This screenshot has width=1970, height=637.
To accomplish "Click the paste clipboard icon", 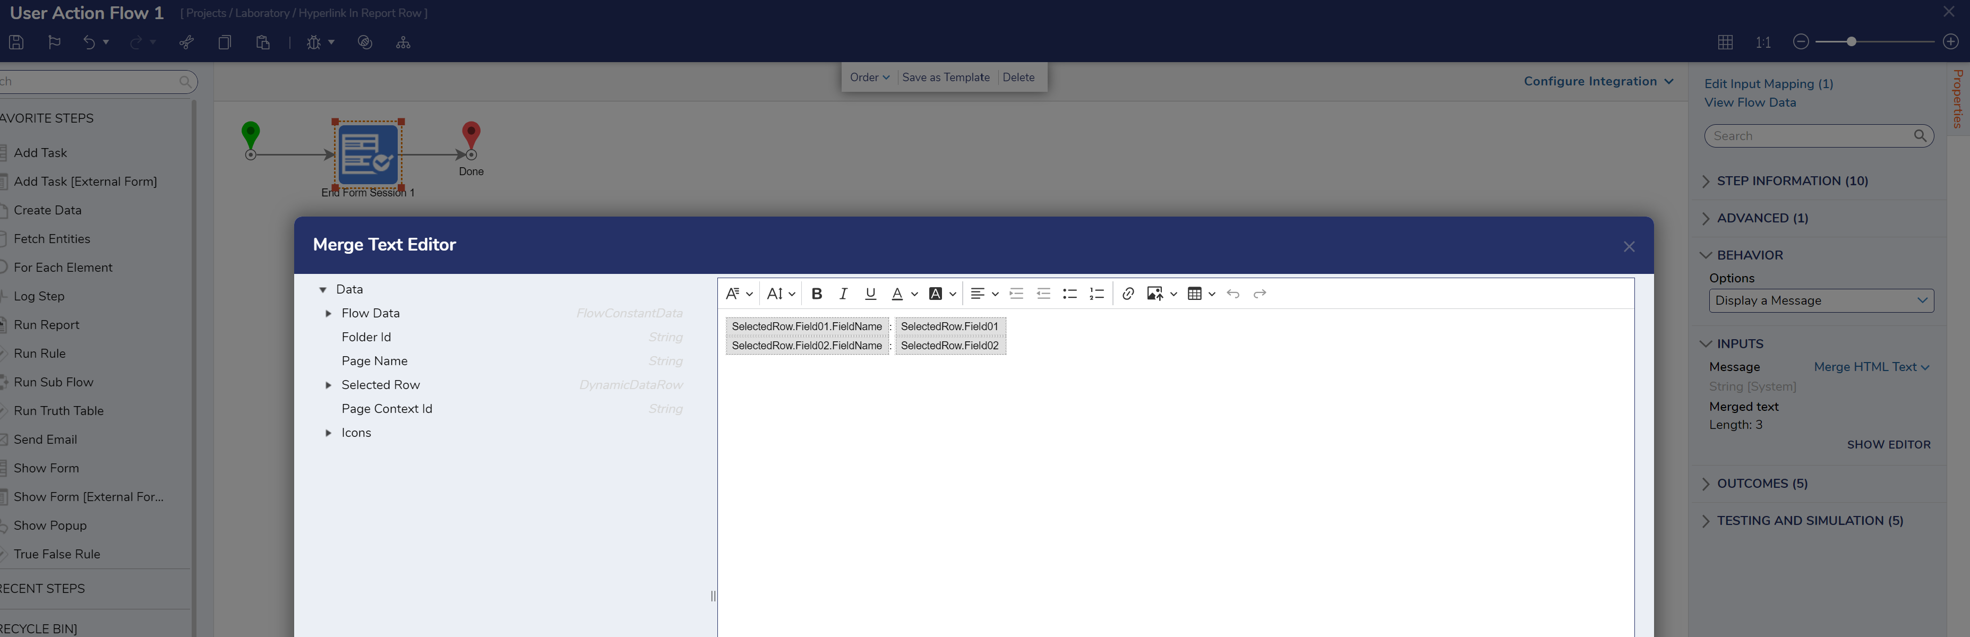I will (262, 43).
